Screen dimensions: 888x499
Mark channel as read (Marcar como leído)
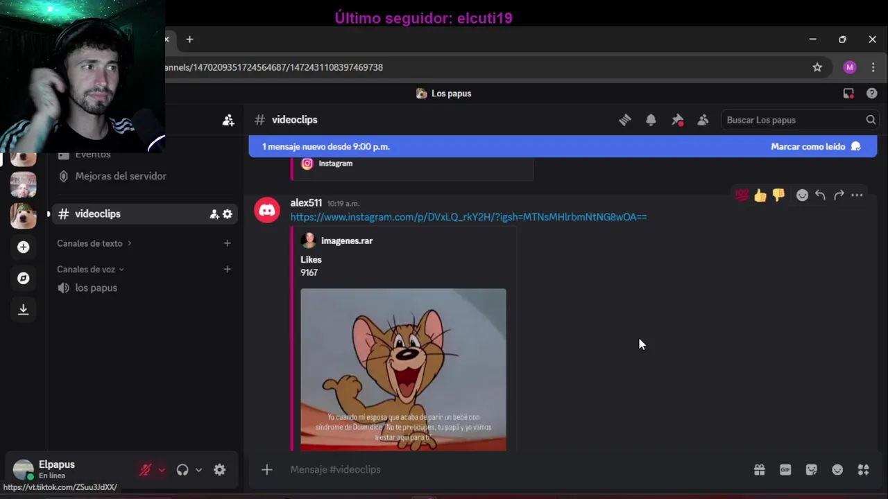pyautogui.click(x=816, y=146)
